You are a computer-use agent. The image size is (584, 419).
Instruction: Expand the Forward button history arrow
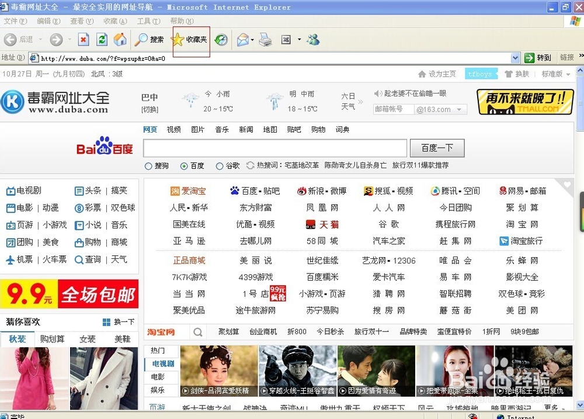[x=69, y=39]
